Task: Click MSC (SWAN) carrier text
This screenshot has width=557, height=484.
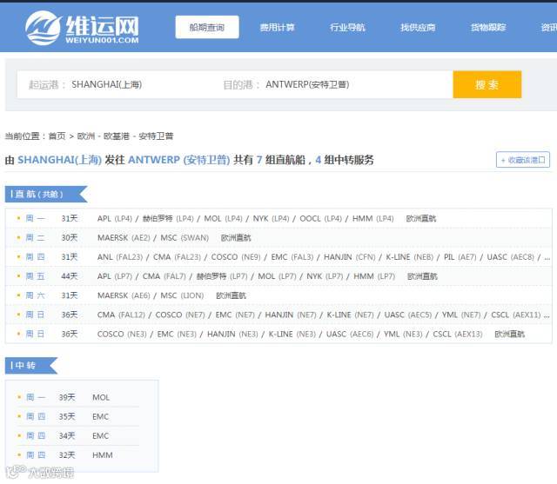Action: point(185,237)
